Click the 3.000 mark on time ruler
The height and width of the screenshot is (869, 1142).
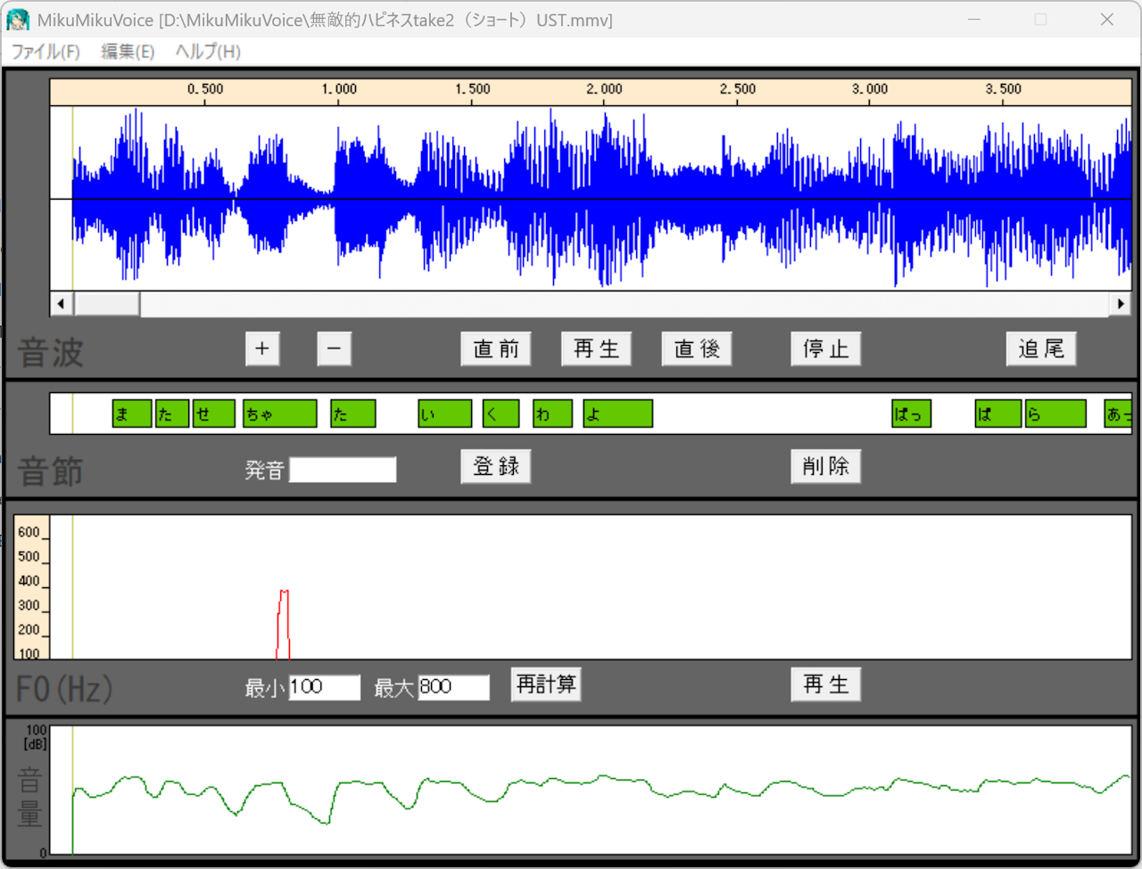tap(870, 89)
